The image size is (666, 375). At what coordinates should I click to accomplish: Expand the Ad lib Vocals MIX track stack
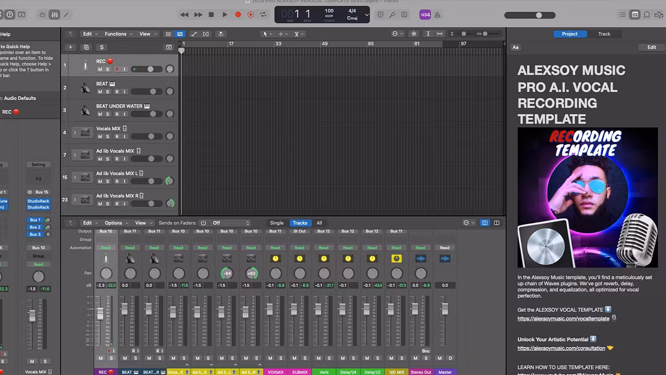(75, 155)
